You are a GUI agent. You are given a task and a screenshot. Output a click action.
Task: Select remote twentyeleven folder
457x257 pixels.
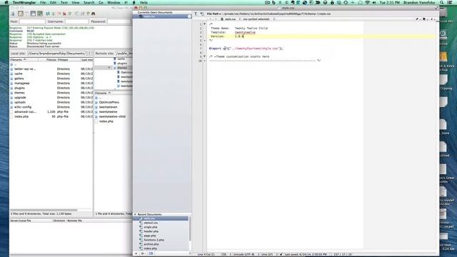108,107
